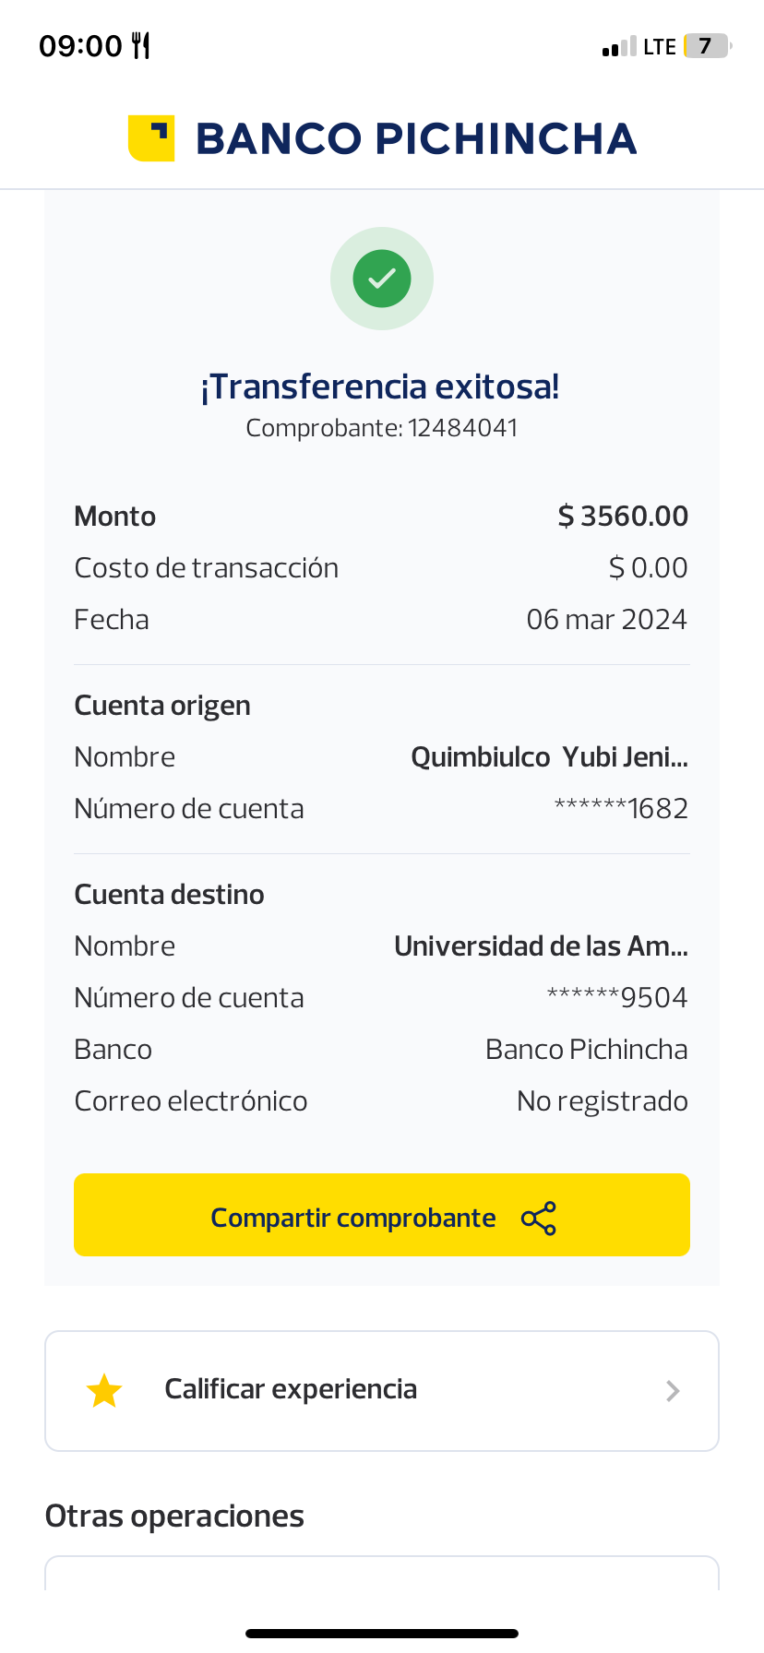This screenshot has width=764, height=1653.
Task: Tap the truncated destination name Universidad de las Am...
Action: pyautogui.click(x=541, y=946)
